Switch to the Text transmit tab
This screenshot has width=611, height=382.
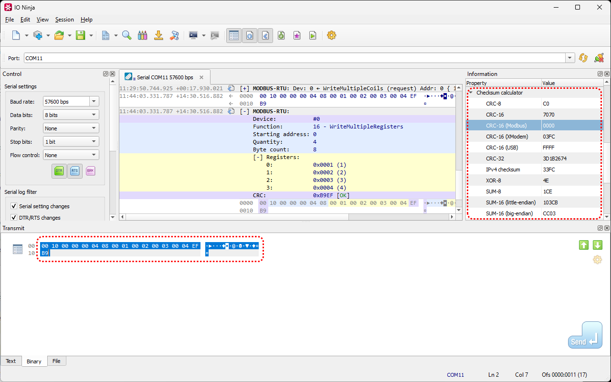tap(11, 361)
